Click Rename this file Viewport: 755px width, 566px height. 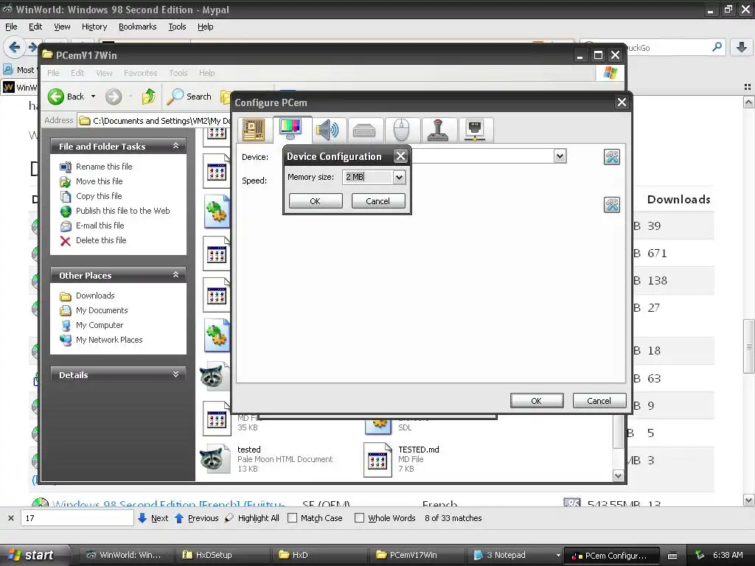(104, 167)
